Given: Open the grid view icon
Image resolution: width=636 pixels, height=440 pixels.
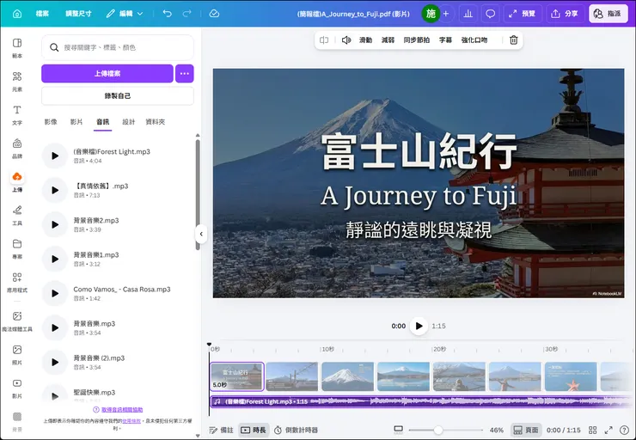Looking at the screenshot, I should pyautogui.click(x=593, y=431).
